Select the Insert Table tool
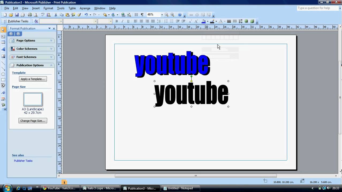Screen dimensions: 342x192 (x=3, y=42)
